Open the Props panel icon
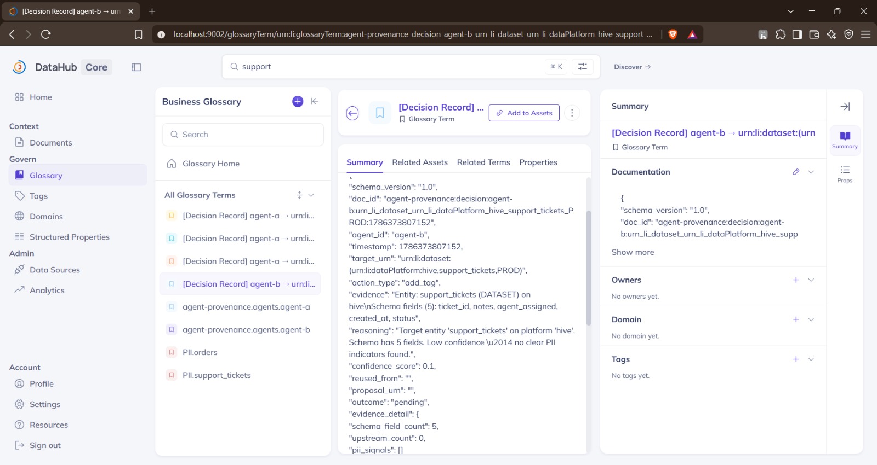Image resolution: width=877 pixels, height=465 pixels. pyautogui.click(x=845, y=174)
